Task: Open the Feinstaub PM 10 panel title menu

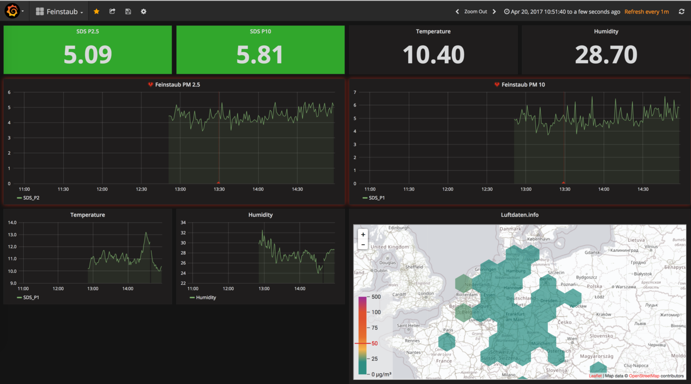Action: point(523,85)
